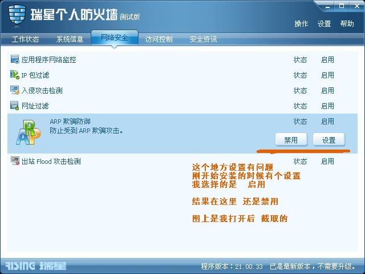
Task: Close the firewall window
Action: pyautogui.click(x=357, y=6)
